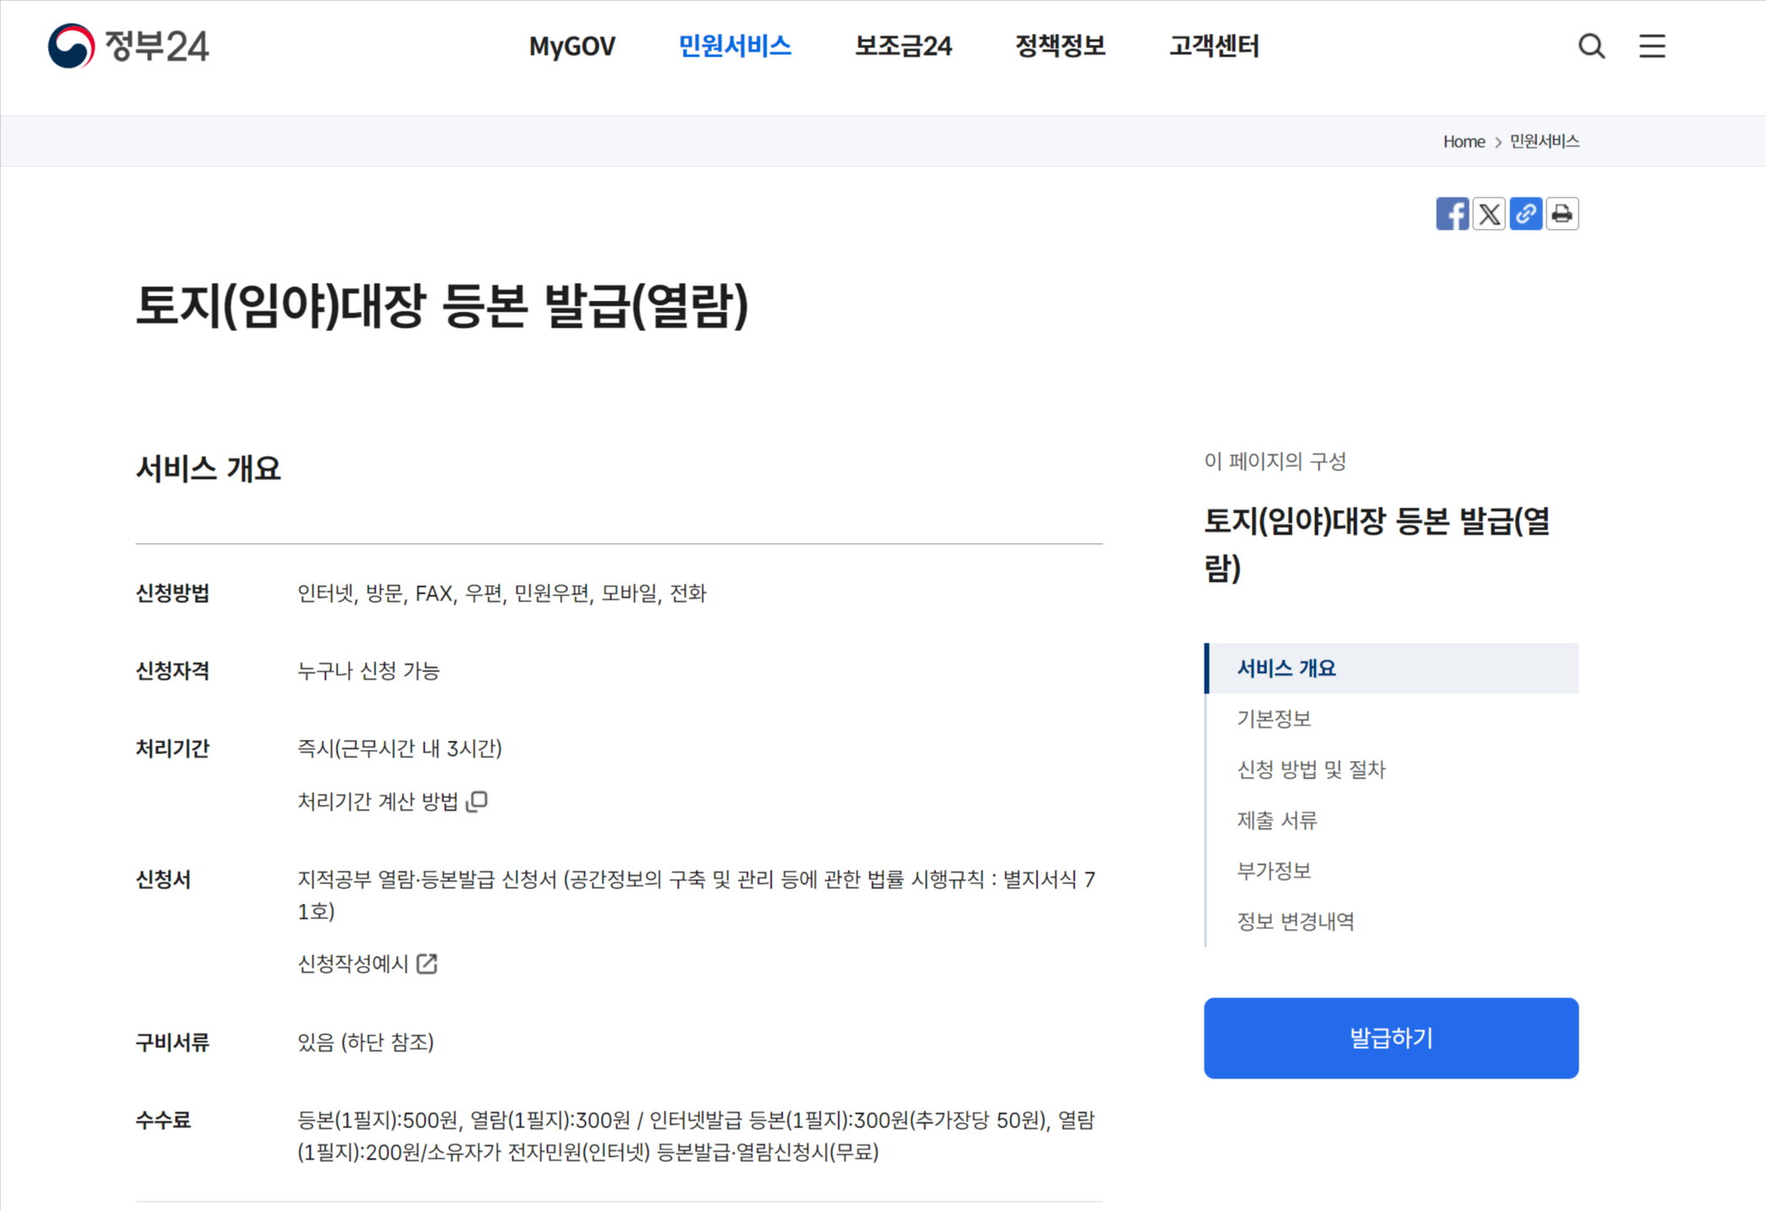Copy page link with link icon
The width and height of the screenshot is (1766, 1211).
click(x=1525, y=214)
